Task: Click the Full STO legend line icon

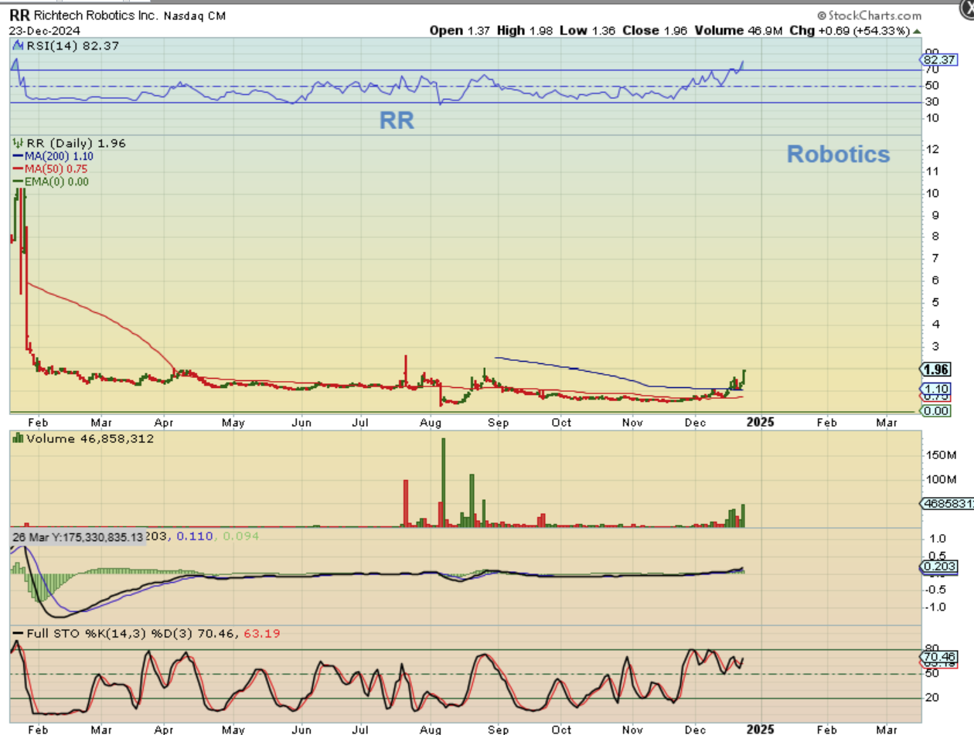Action: [17, 634]
